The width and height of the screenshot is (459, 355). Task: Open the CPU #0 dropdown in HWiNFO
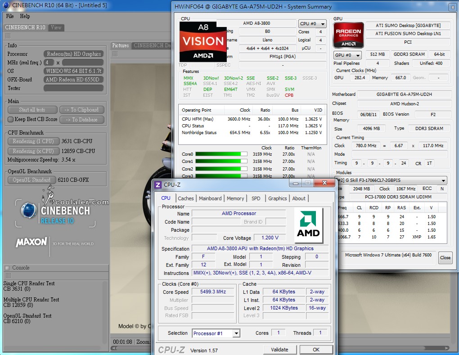312,24
